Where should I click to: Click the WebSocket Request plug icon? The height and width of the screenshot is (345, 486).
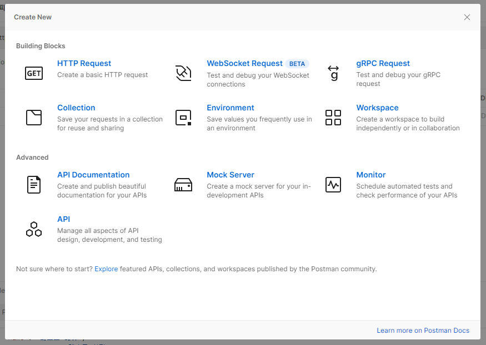click(183, 73)
